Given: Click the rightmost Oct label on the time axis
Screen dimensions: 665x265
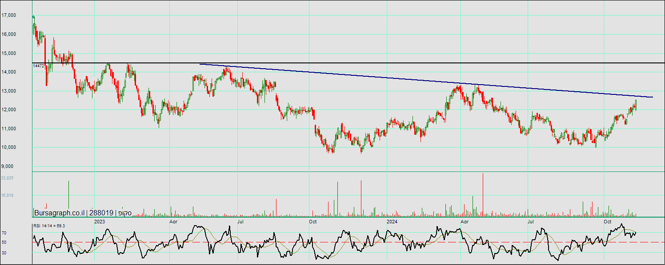Looking at the screenshot, I should tap(607, 221).
